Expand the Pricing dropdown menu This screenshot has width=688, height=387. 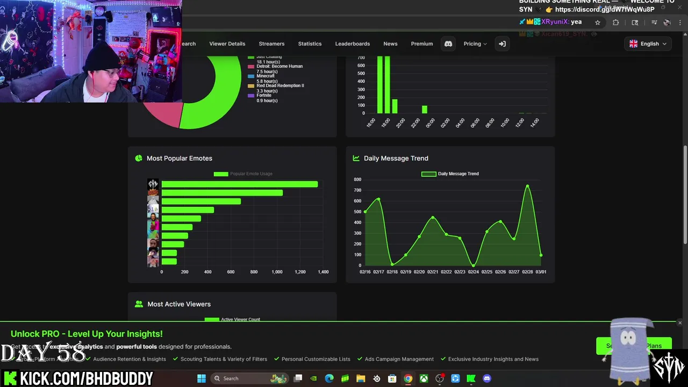475,44
